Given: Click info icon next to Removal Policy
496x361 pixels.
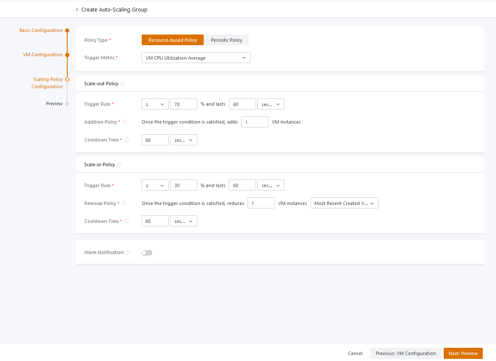Looking at the screenshot, I should click(124, 204).
